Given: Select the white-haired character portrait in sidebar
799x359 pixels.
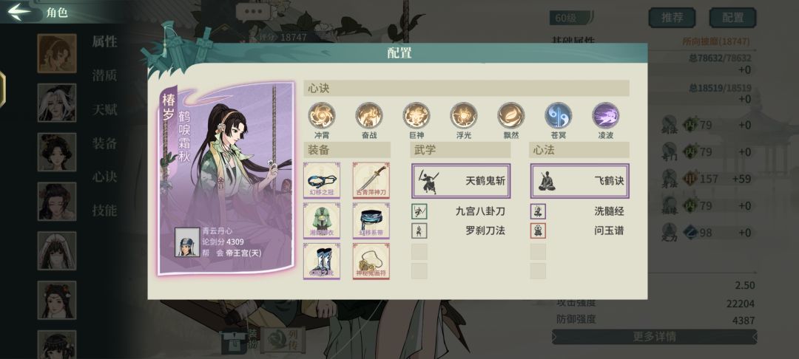Looking at the screenshot, I should (57, 103).
